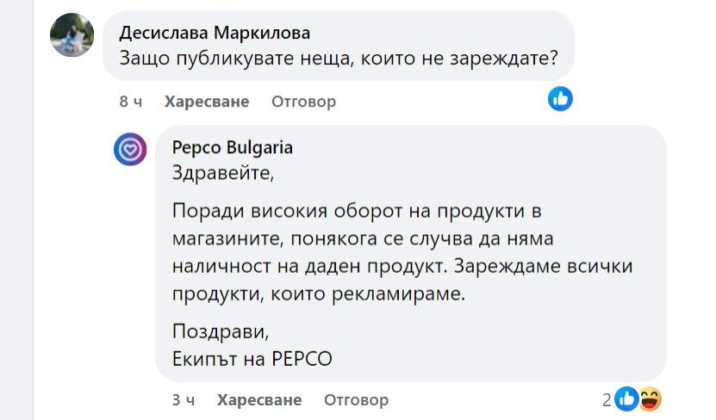716x420 pixels.
Task: Open the Pepco Bulgaria page name link
Action: tap(232, 147)
